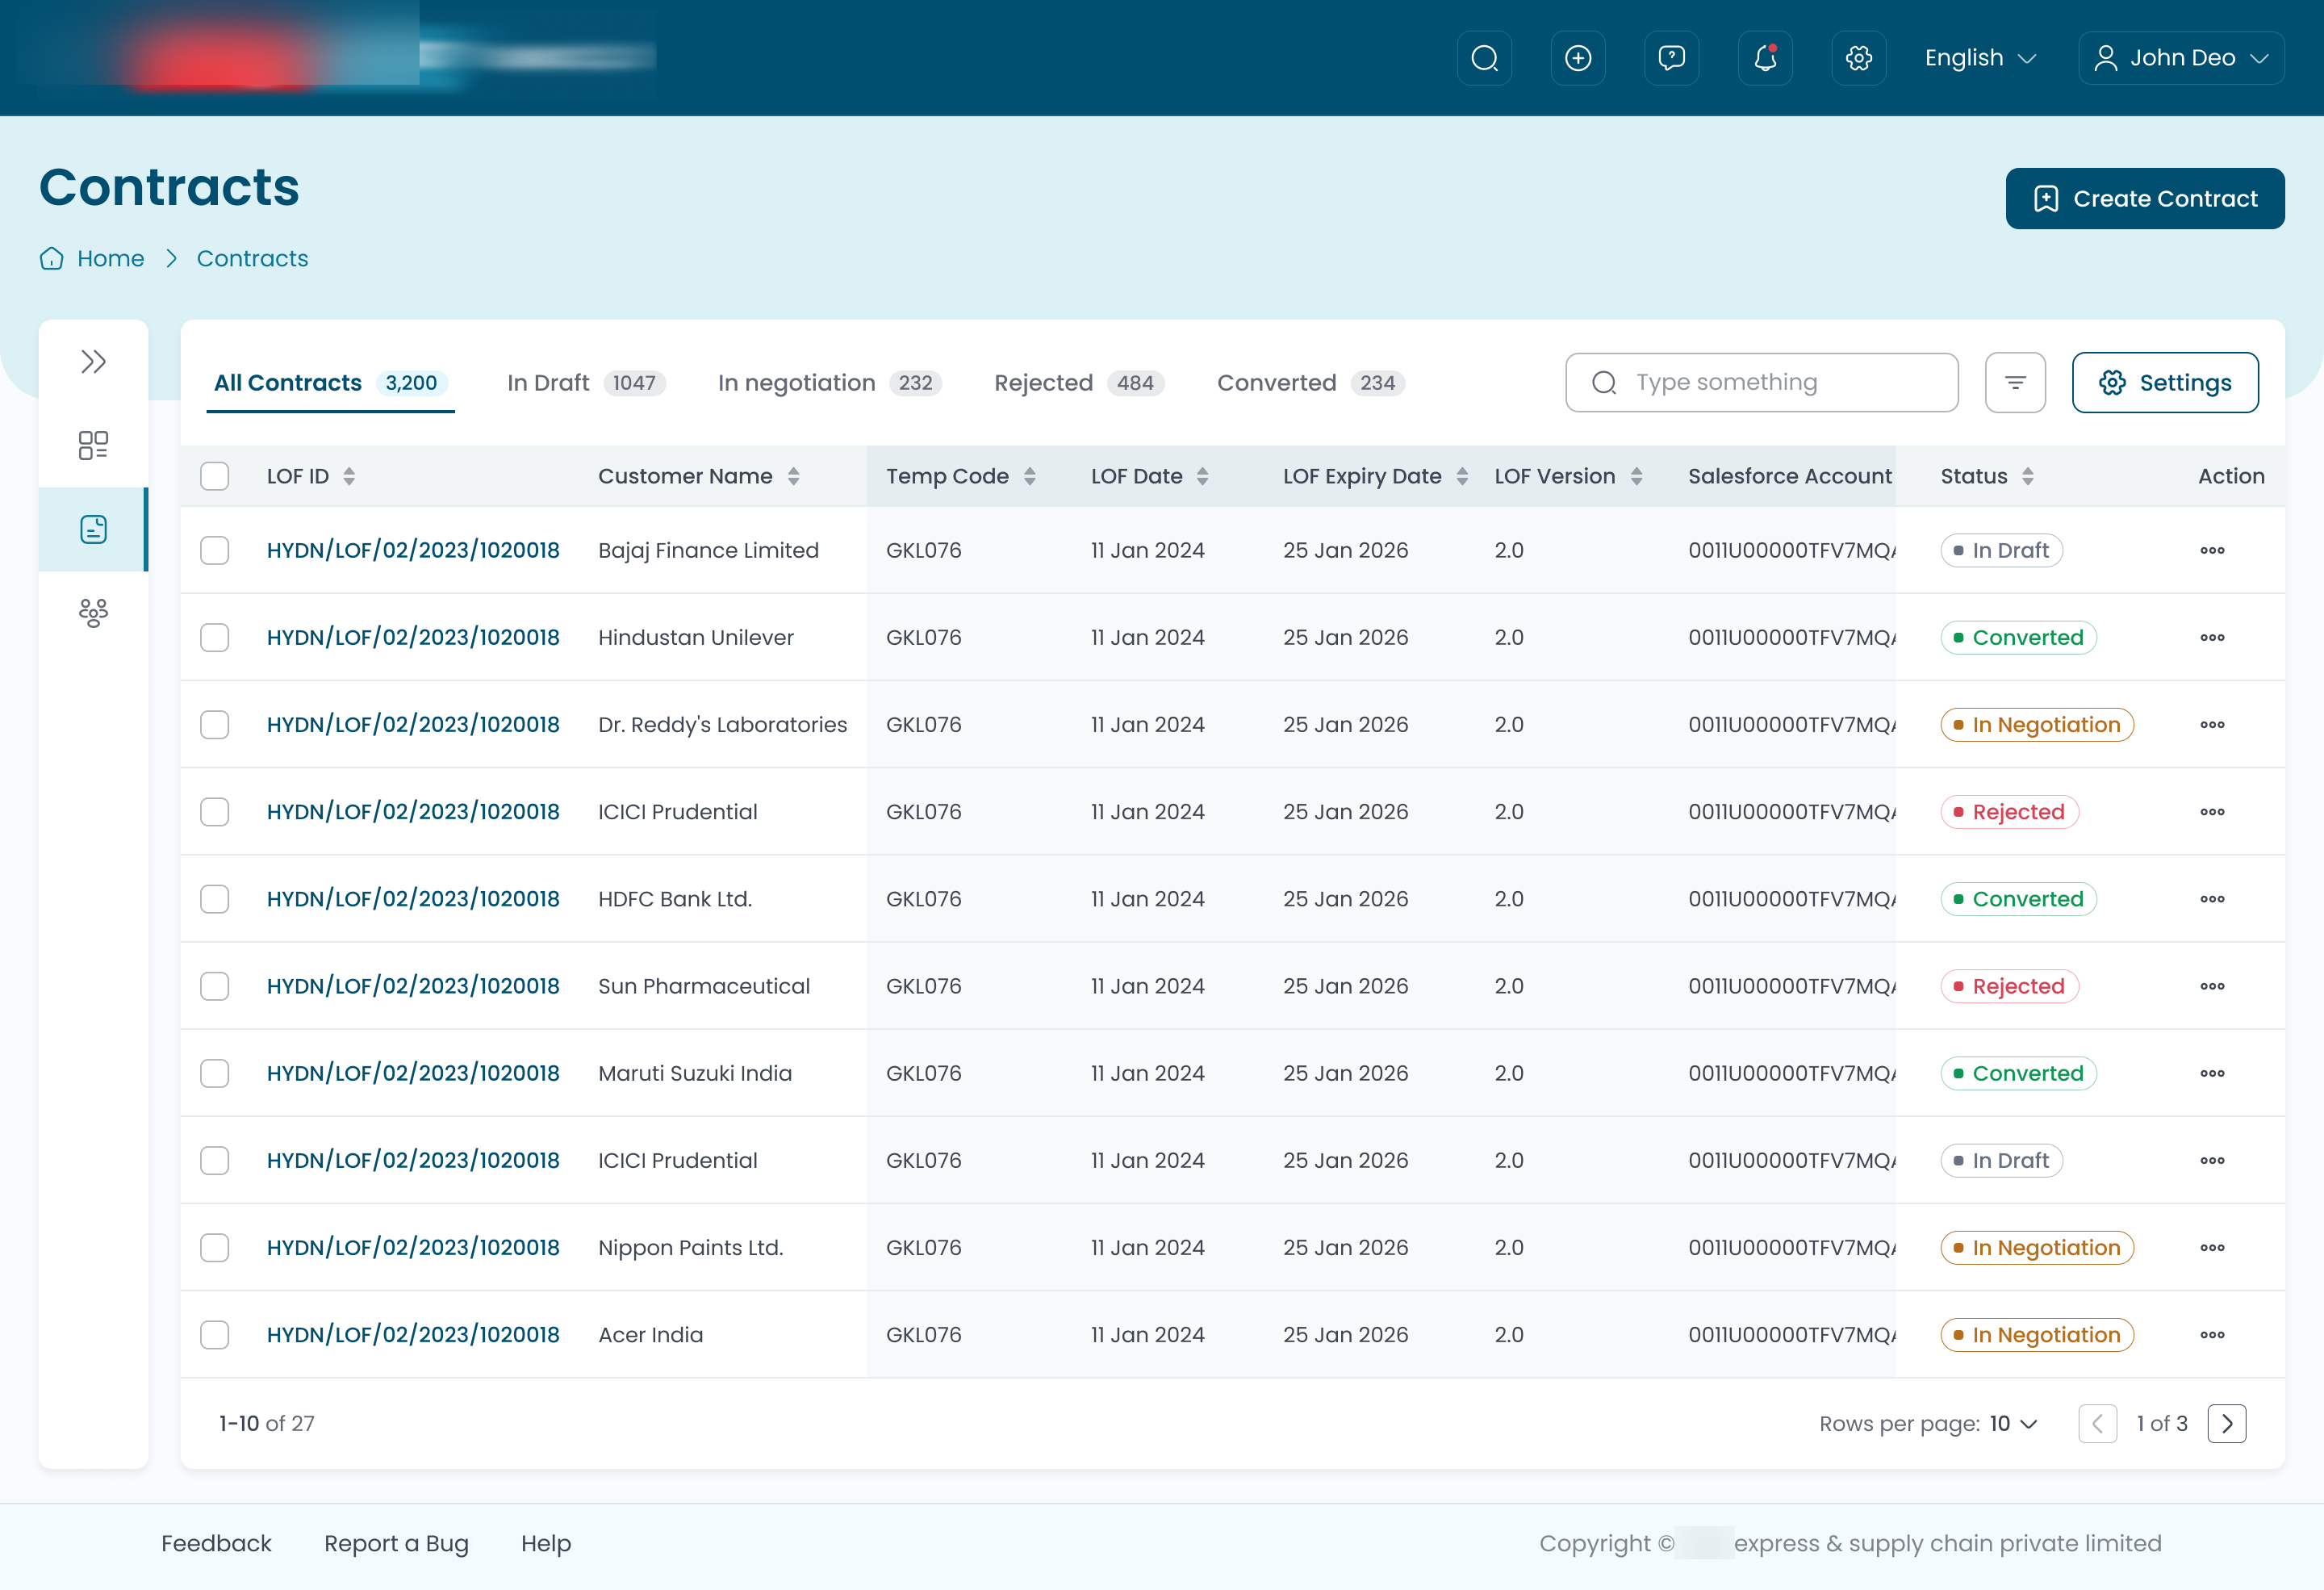The width and height of the screenshot is (2324, 1590).
Task: Open action menu for HDFC Bank Ltd. row
Action: pos(2212,899)
